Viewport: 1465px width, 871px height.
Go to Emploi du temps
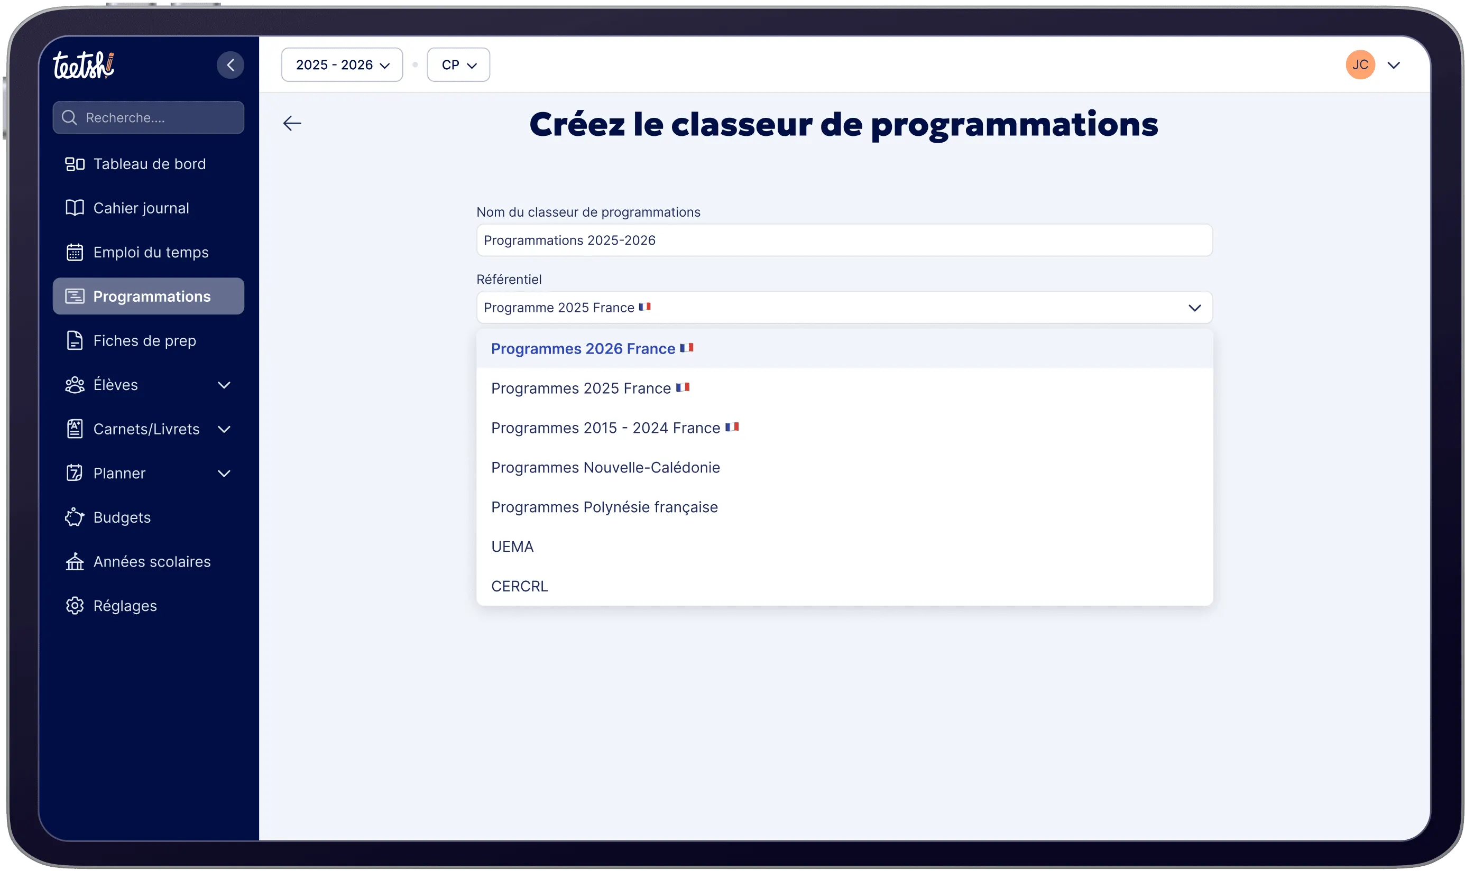[x=149, y=252]
